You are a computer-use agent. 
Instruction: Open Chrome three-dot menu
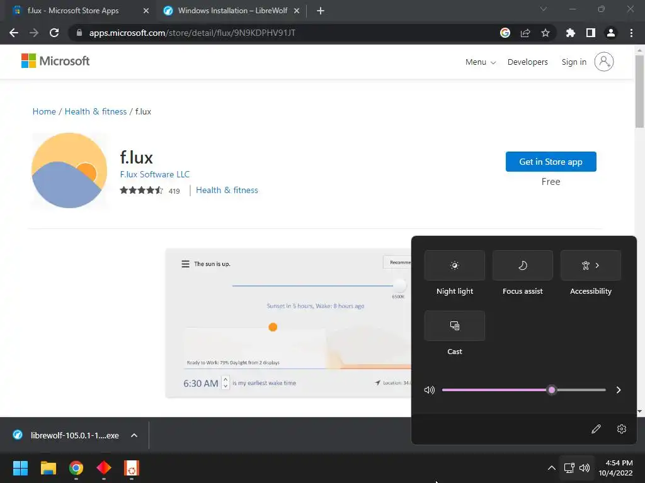(631, 33)
